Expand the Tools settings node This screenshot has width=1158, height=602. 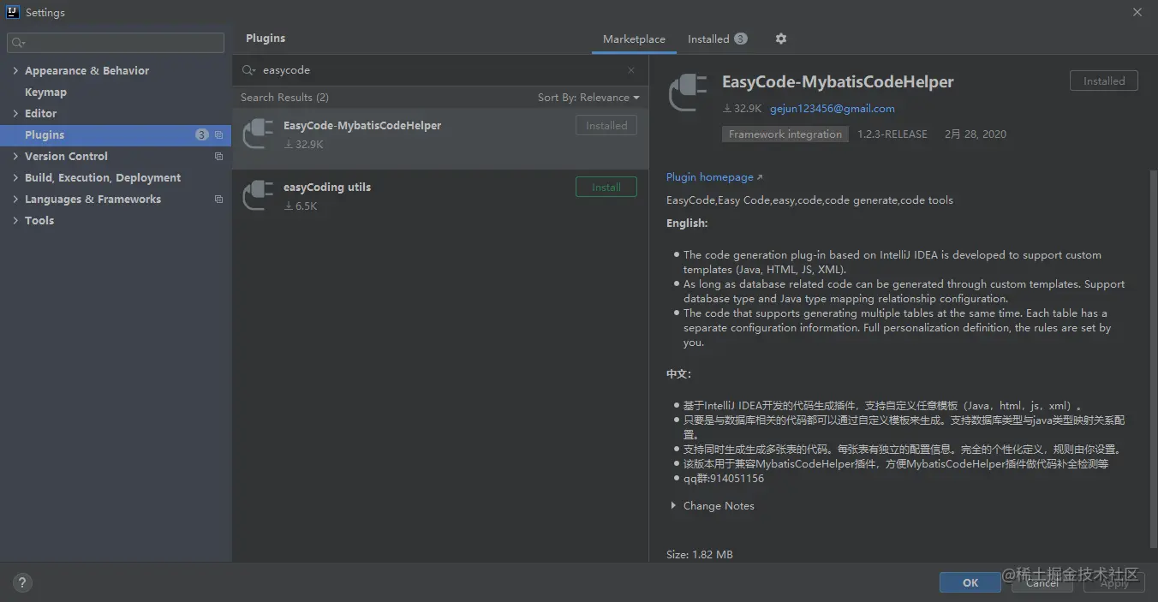(x=15, y=220)
